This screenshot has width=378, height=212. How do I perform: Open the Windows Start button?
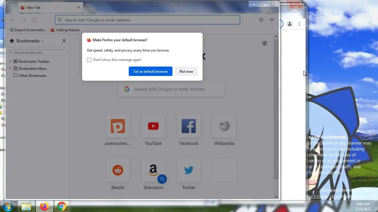pyautogui.click(x=8, y=206)
